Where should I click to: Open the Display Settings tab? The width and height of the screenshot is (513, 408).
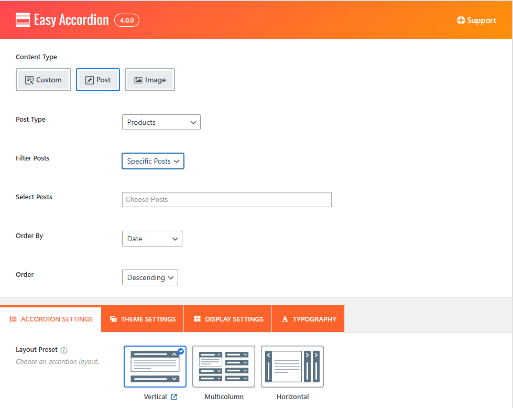[x=228, y=319]
